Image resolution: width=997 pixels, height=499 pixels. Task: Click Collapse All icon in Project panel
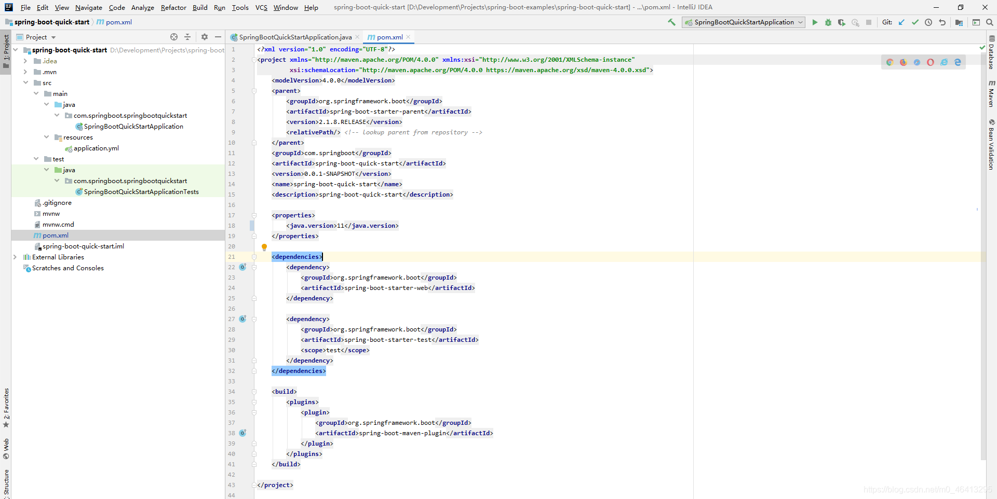tap(187, 37)
